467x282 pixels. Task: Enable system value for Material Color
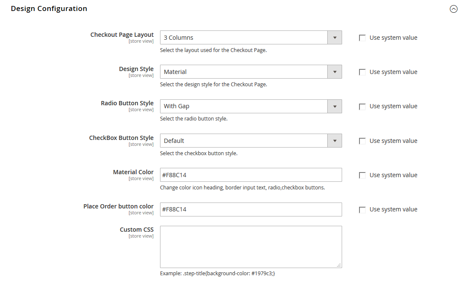pyautogui.click(x=362, y=175)
